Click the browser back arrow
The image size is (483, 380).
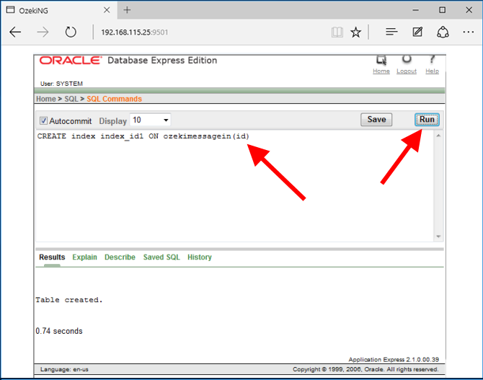tap(15, 32)
